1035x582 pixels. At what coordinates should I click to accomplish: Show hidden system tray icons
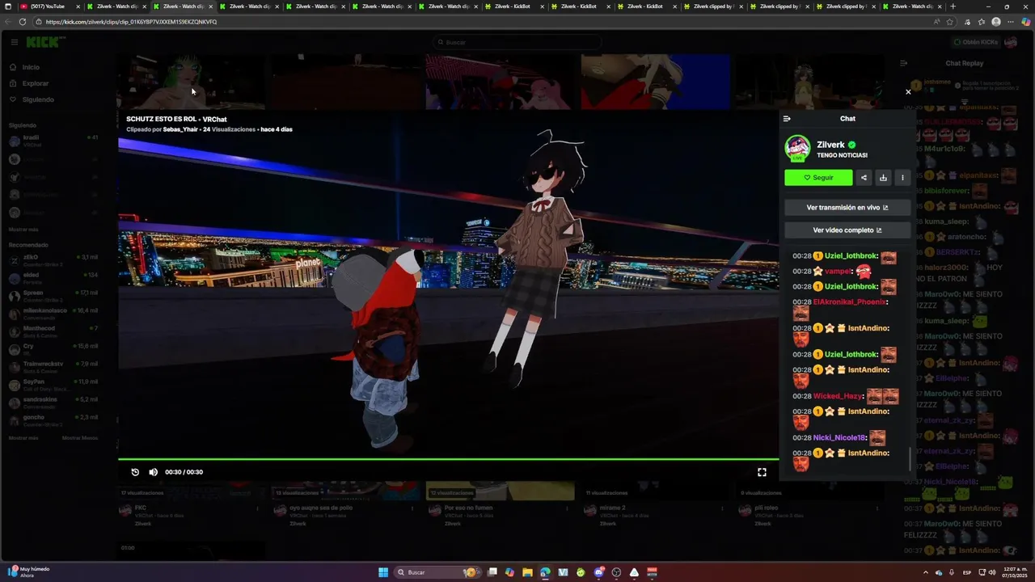926,572
